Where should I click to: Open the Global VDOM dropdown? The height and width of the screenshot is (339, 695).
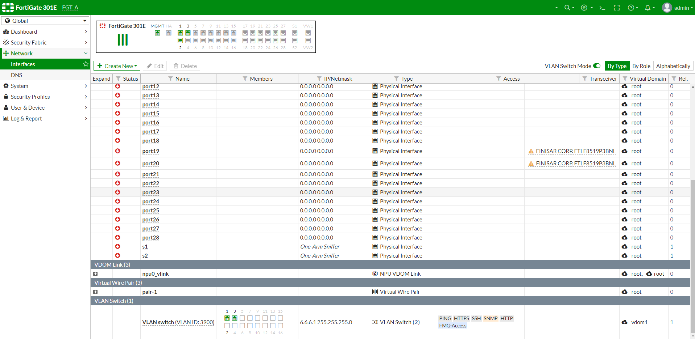click(x=45, y=21)
